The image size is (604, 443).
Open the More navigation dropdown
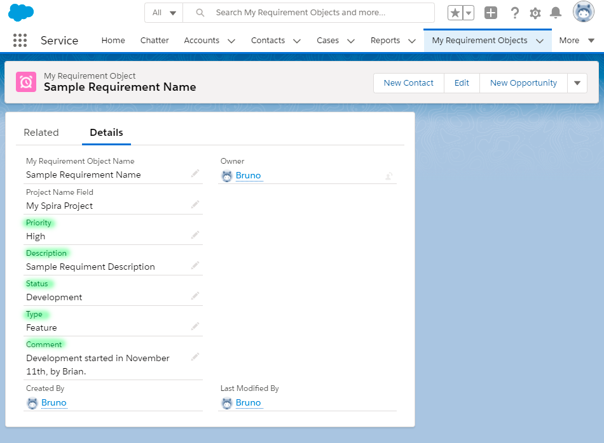(577, 41)
